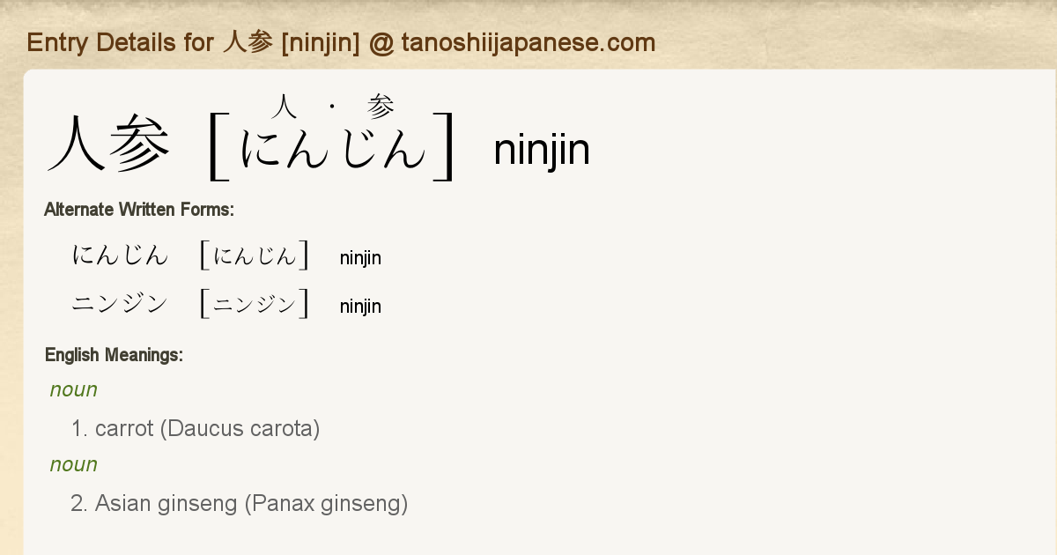Click the bracketed katakana reading ニンジン
Screen dimensions: 1057x555
click(x=255, y=305)
